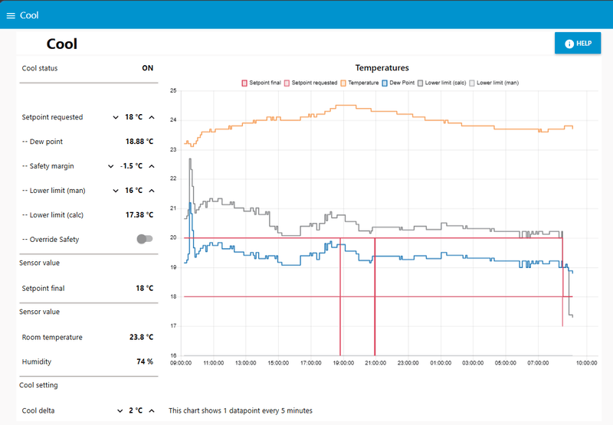Open the hamburger menu beside Cool

point(11,15)
